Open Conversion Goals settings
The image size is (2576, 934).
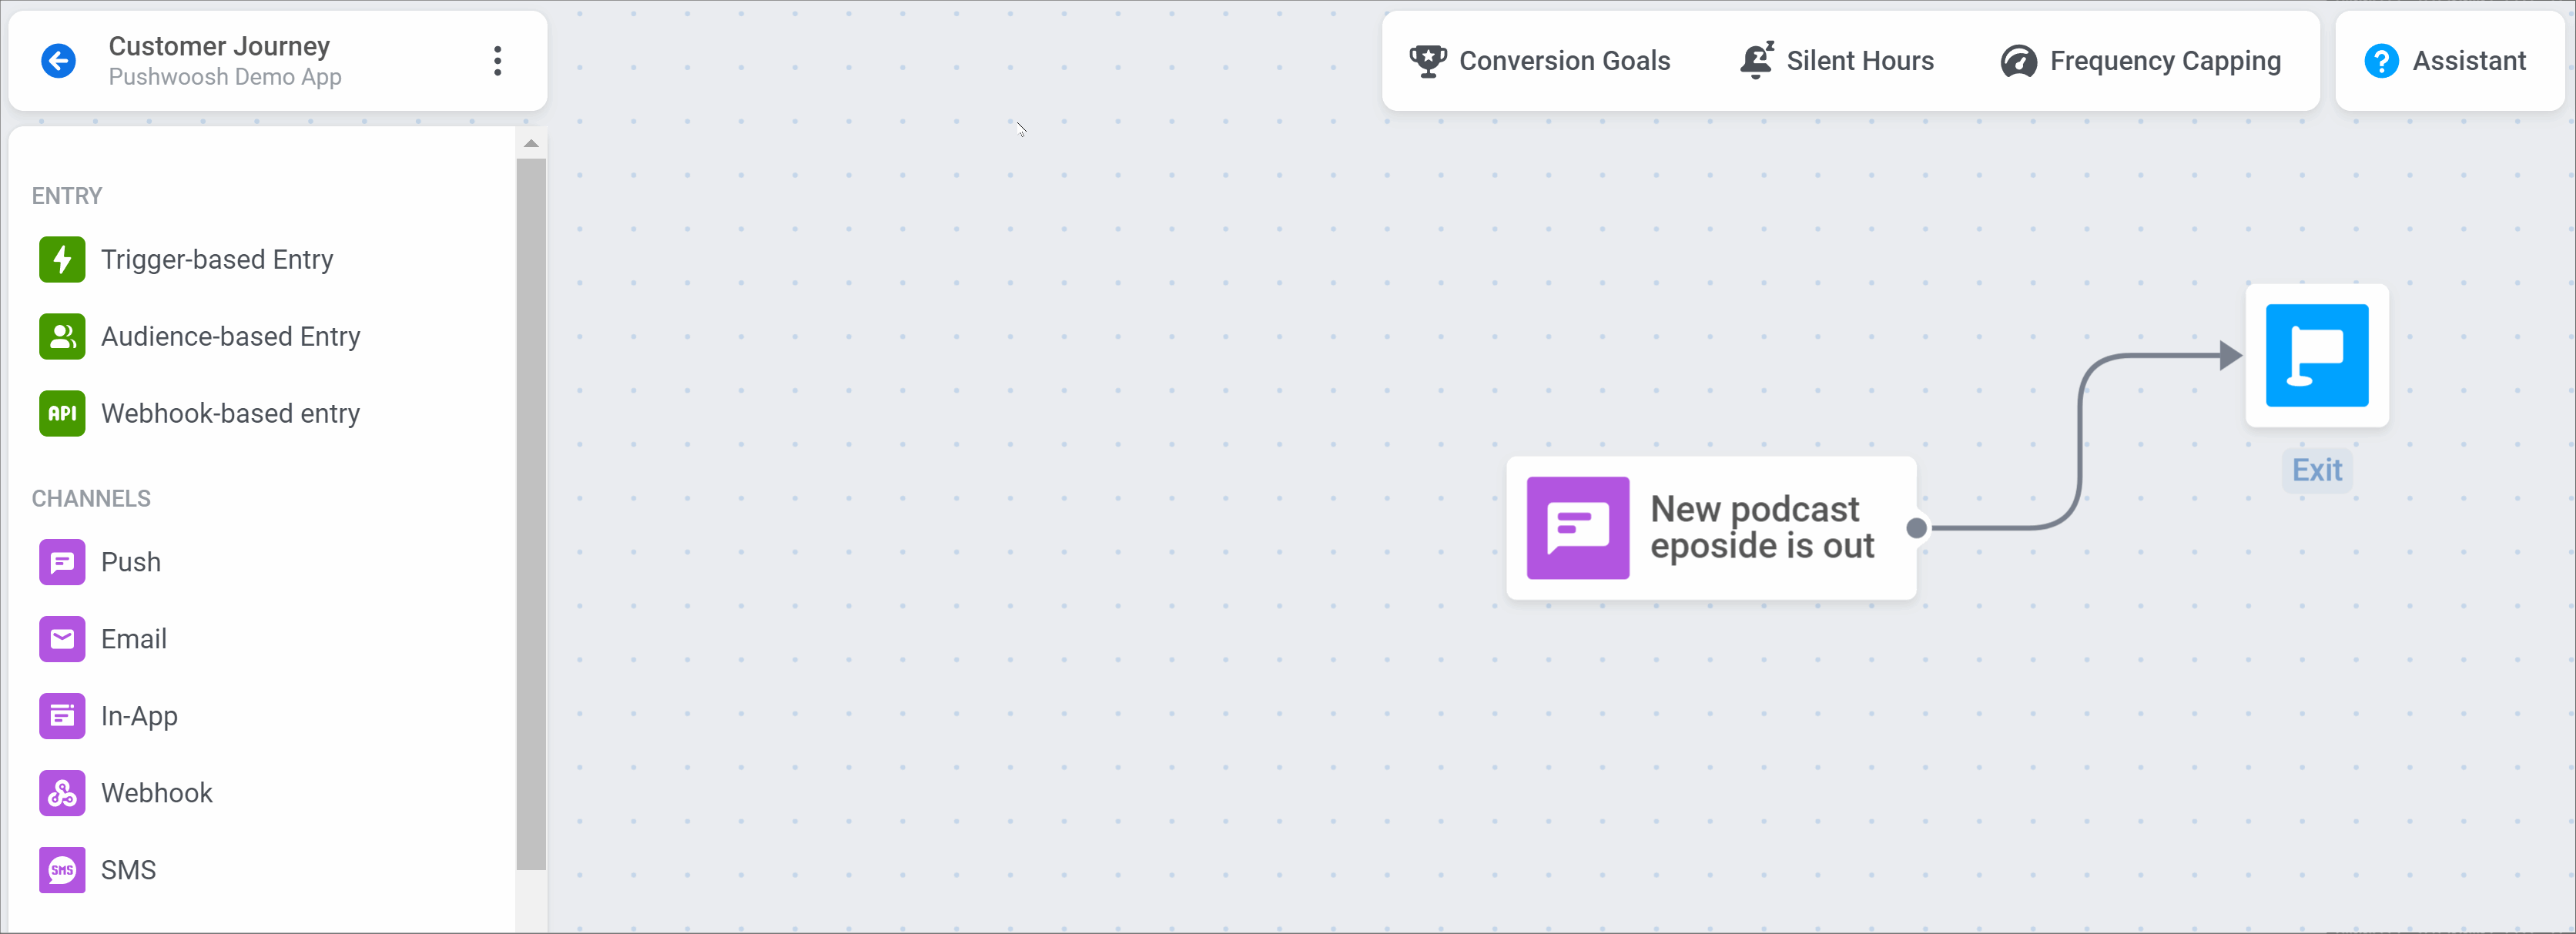click(x=1539, y=61)
